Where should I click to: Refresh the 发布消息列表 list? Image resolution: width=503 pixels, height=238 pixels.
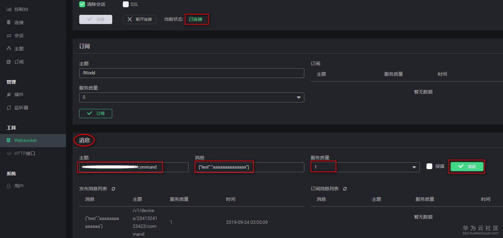[x=114, y=189]
